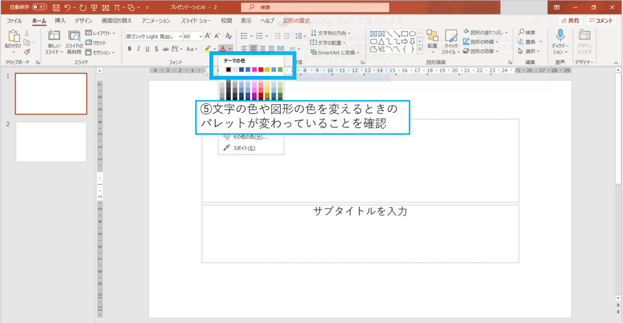Click the リセット reset button
This screenshot has height=323, width=623.
[x=97, y=43]
